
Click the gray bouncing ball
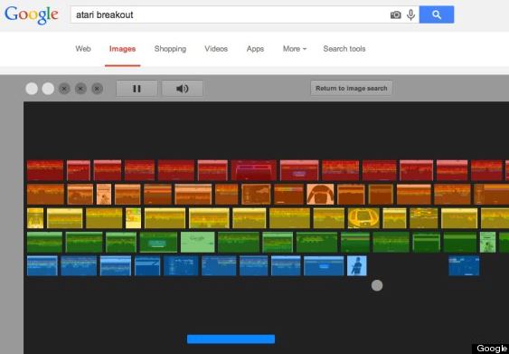pos(377,285)
